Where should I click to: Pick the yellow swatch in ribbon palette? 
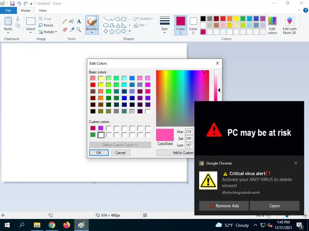[236, 19]
